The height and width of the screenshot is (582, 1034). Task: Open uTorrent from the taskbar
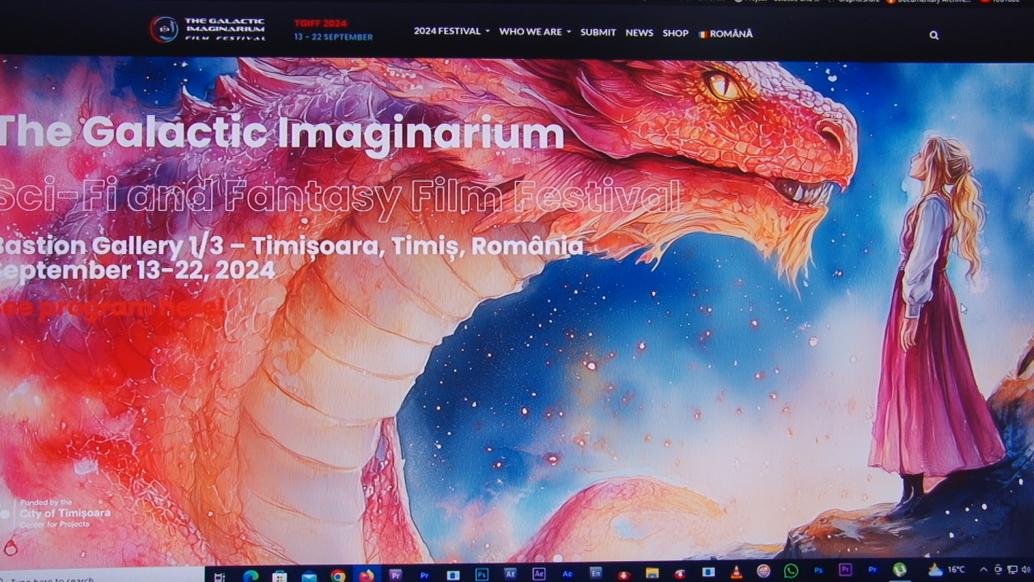[x=899, y=570]
